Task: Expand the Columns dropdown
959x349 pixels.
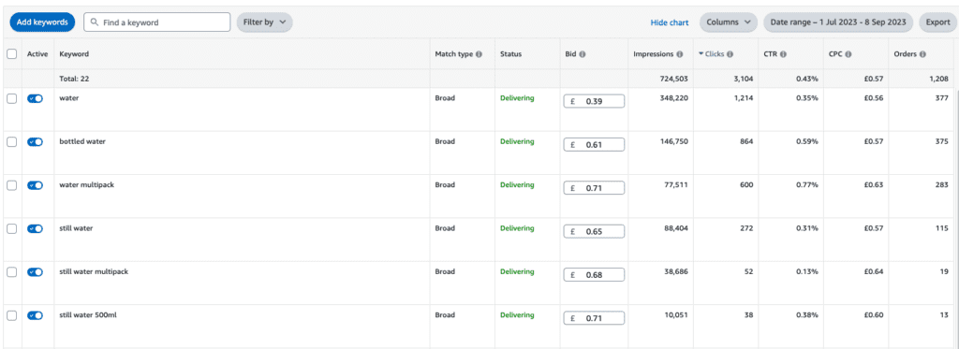Action: coord(729,22)
